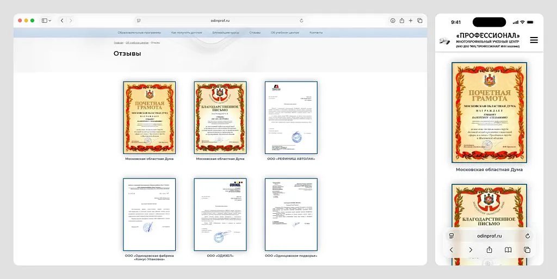
Task: Click the odinprof.ru desktop address field
Action: [220, 21]
